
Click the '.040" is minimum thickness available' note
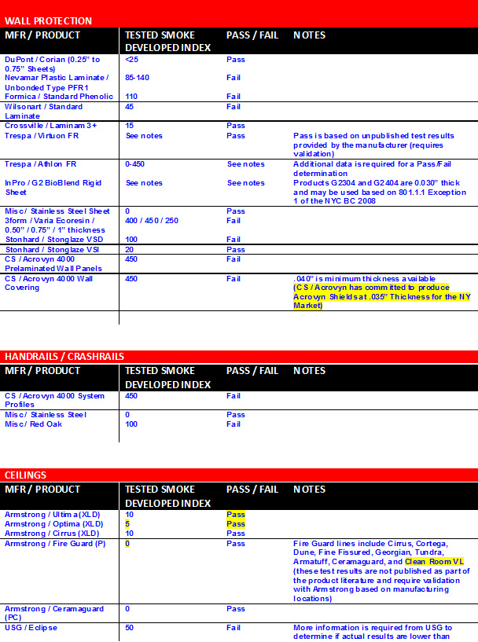click(365, 279)
